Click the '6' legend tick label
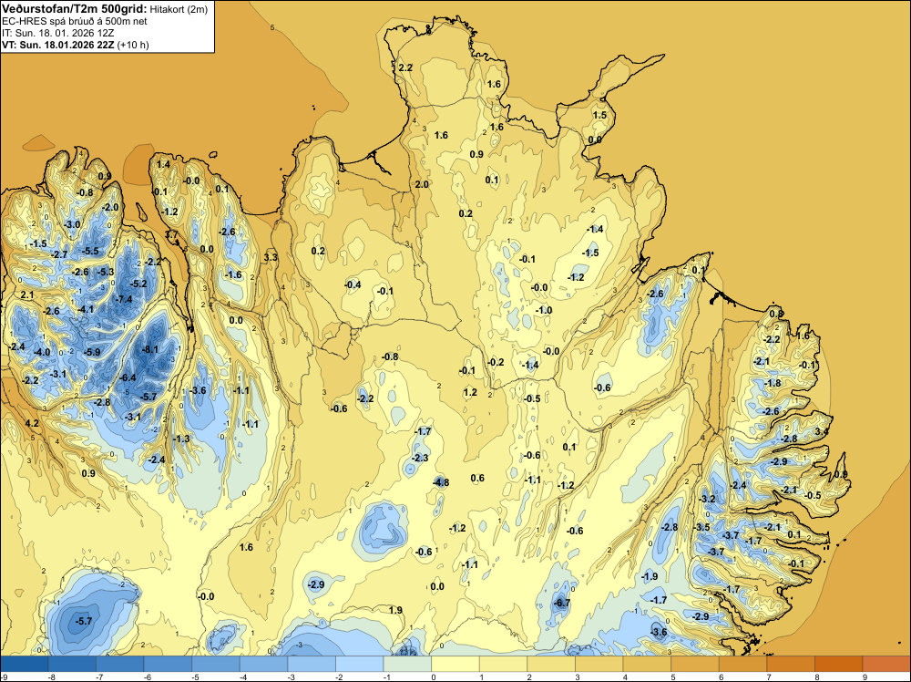The height and width of the screenshot is (682, 911). [x=721, y=677]
